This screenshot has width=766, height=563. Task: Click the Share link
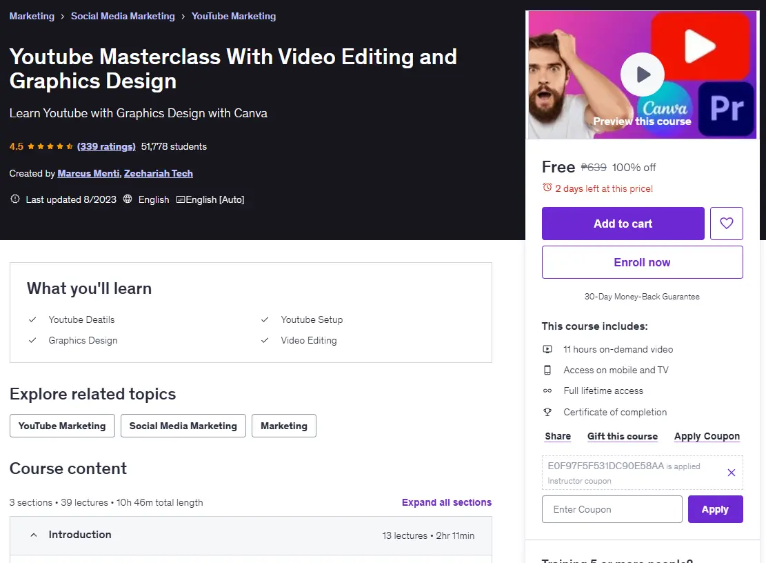[557, 436]
